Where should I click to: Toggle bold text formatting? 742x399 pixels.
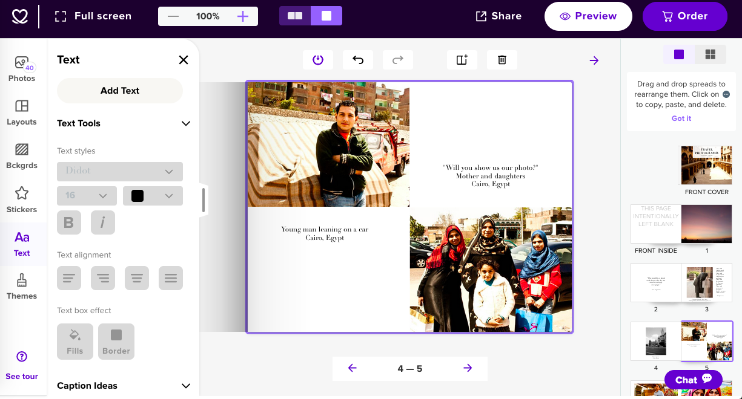[x=68, y=222]
